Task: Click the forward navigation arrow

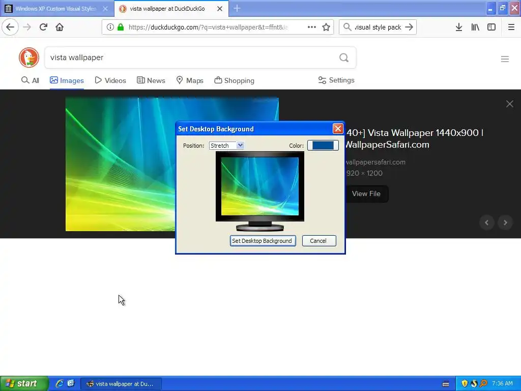Action: pos(27,27)
